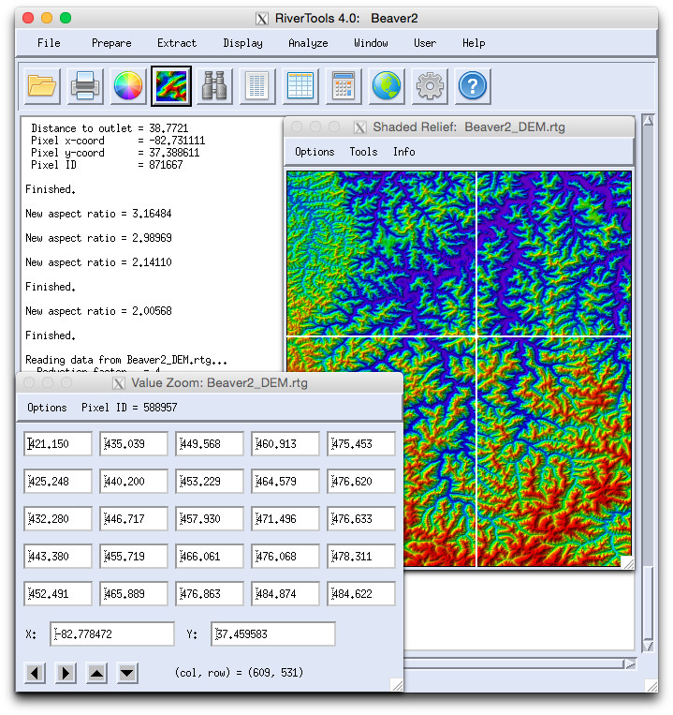The width and height of the screenshot is (673, 715).
Task: Click the printer icon in toolbar
Action: (x=85, y=87)
